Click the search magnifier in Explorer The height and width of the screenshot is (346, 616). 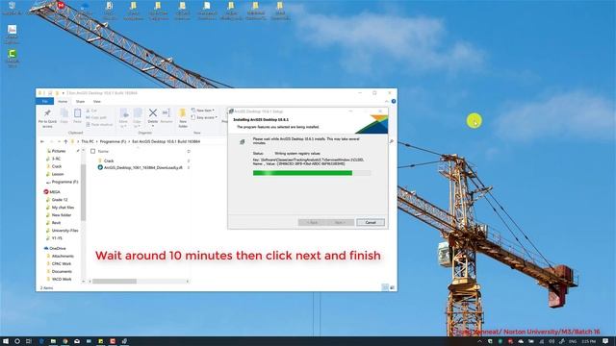392,141
